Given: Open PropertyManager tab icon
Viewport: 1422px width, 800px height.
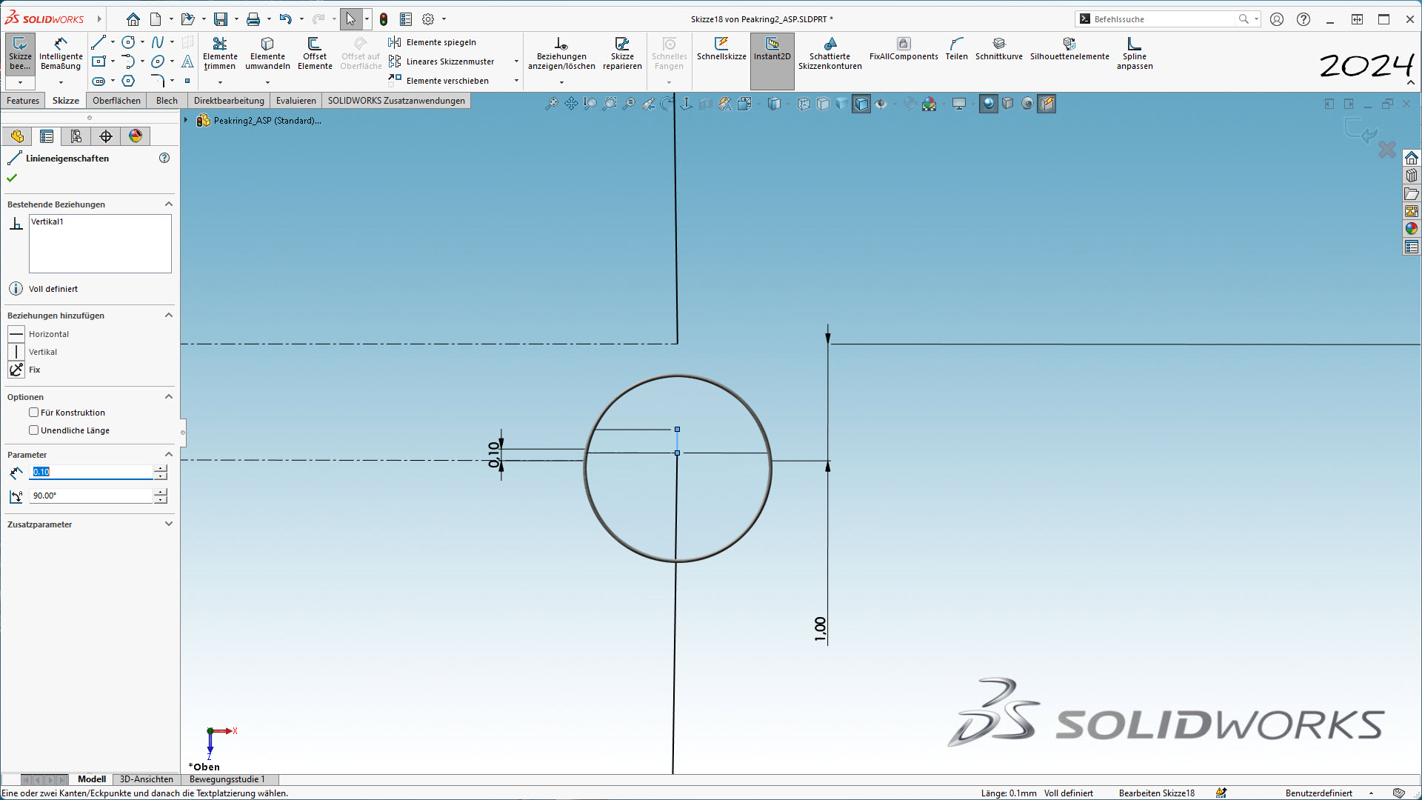Looking at the screenshot, I should click(47, 136).
